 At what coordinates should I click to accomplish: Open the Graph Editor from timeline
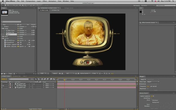point(54,79)
